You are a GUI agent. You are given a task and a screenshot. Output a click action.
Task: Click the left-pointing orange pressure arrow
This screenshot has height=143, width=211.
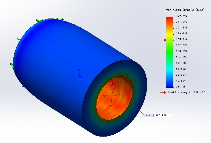click(106, 96)
